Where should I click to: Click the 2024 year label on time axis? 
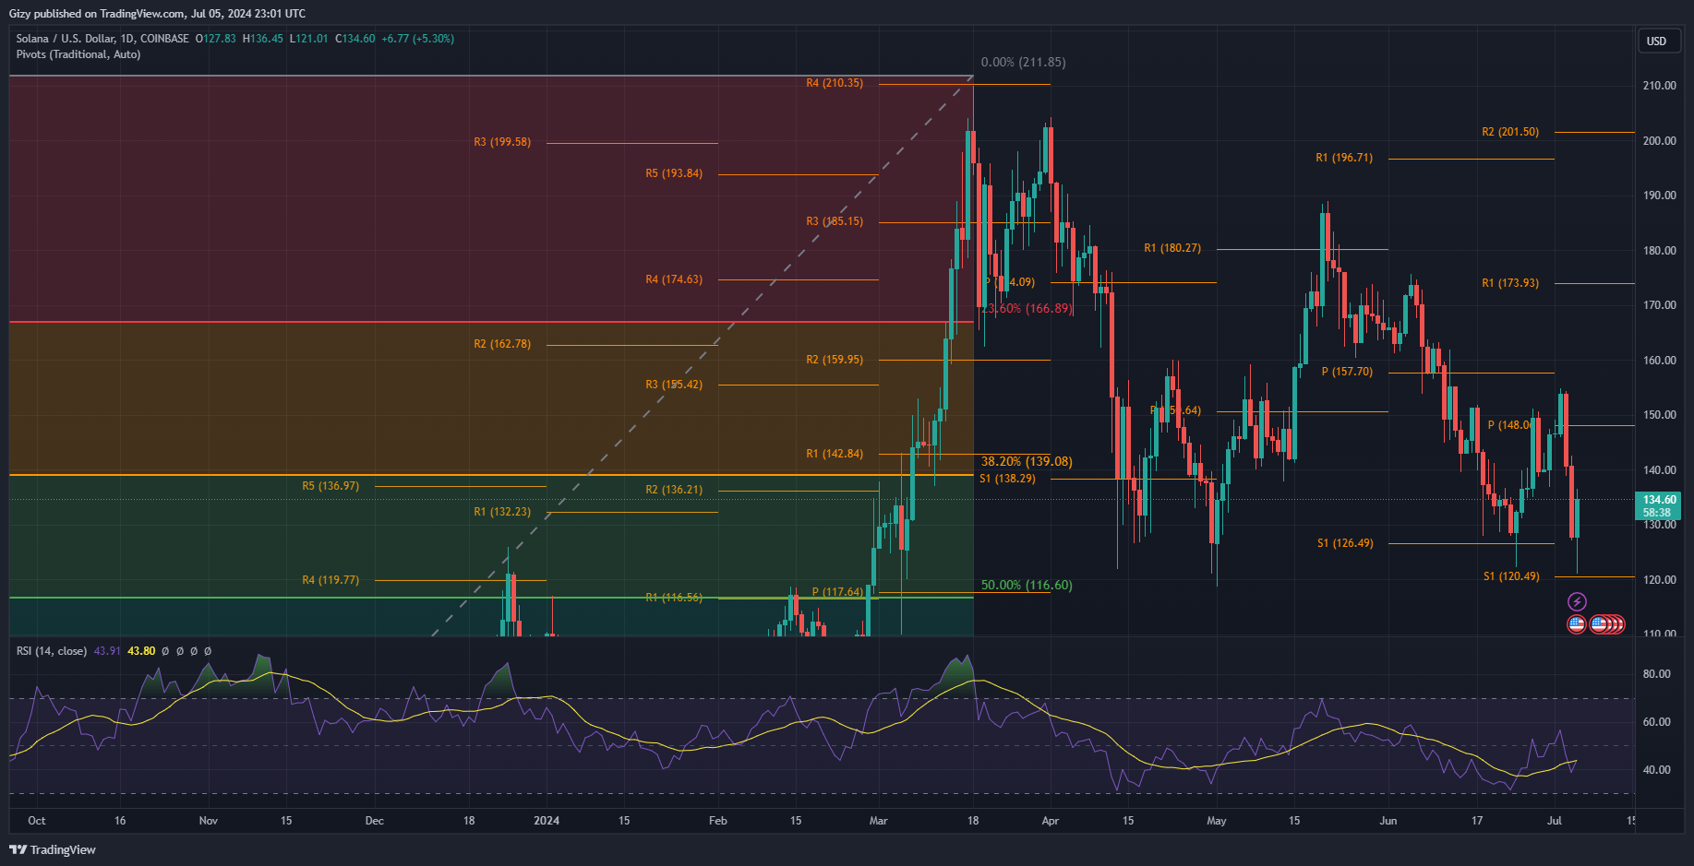tap(547, 821)
